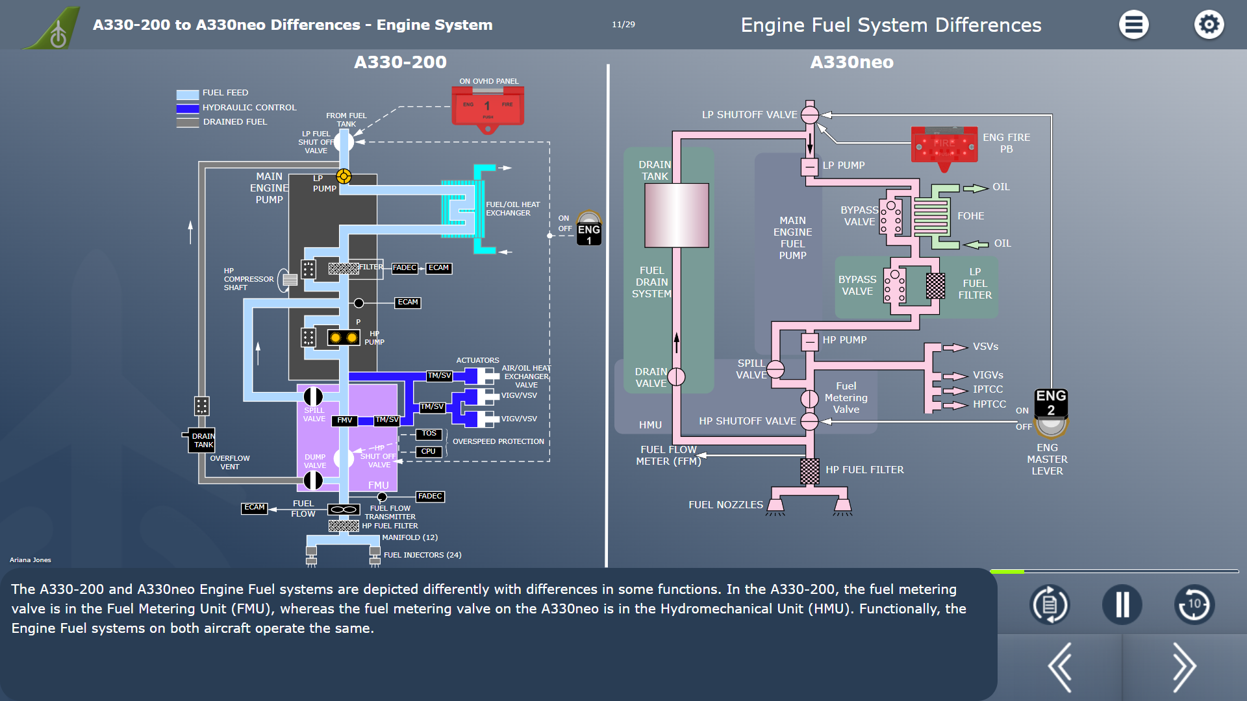The image size is (1247, 701).
Task: Click the rewind 10 seconds button
Action: coord(1194,604)
